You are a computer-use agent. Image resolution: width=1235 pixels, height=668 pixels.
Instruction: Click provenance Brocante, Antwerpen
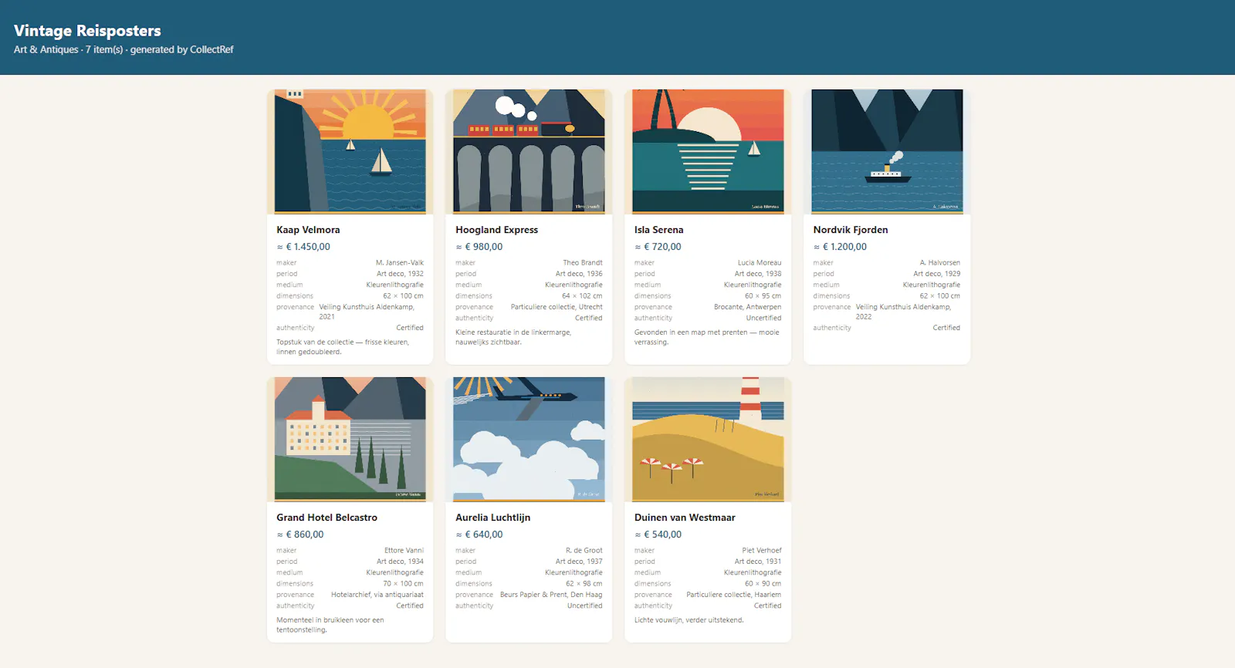pos(748,307)
